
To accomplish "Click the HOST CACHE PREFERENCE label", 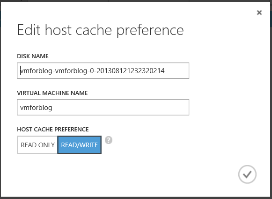I will (53, 130).
